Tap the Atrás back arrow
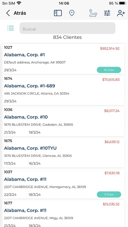The width and height of the screenshot is (128, 227). coord(8,13)
